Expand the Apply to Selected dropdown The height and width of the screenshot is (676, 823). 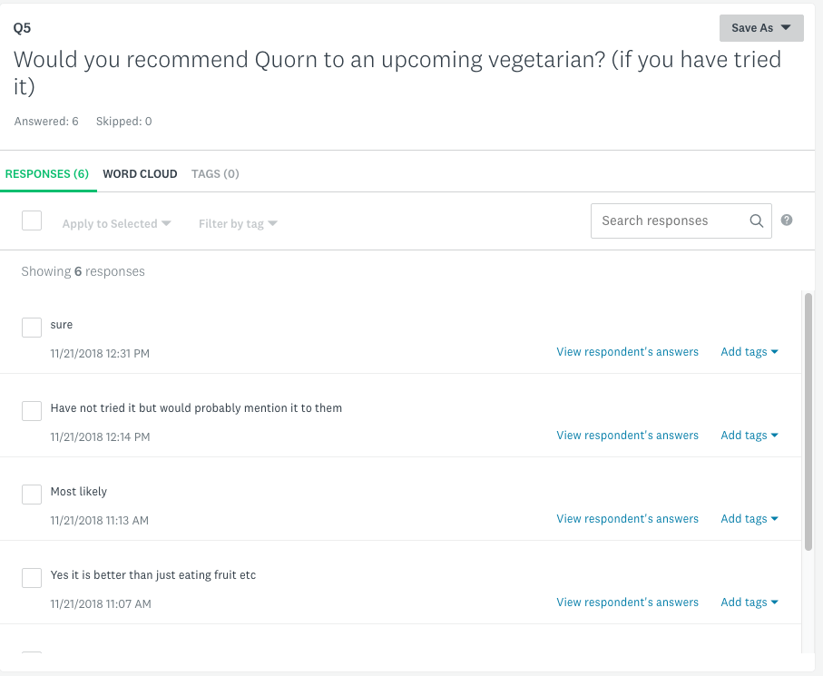(116, 223)
